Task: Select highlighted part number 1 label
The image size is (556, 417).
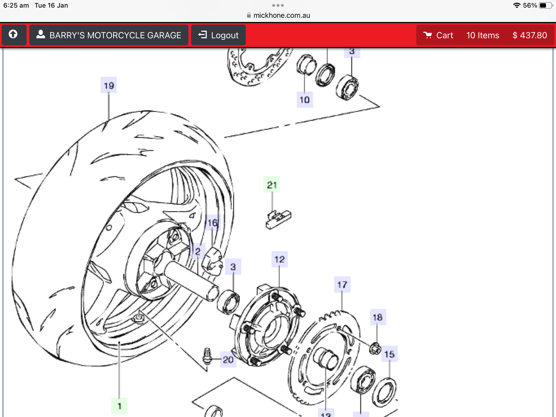Action: [119, 406]
